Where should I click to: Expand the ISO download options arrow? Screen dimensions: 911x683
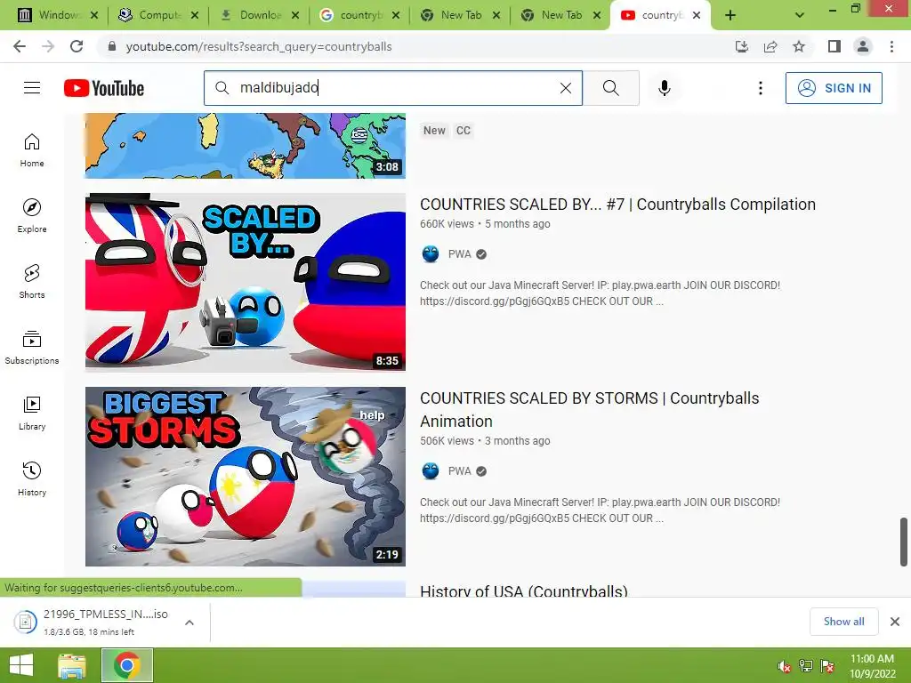pyautogui.click(x=189, y=622)
